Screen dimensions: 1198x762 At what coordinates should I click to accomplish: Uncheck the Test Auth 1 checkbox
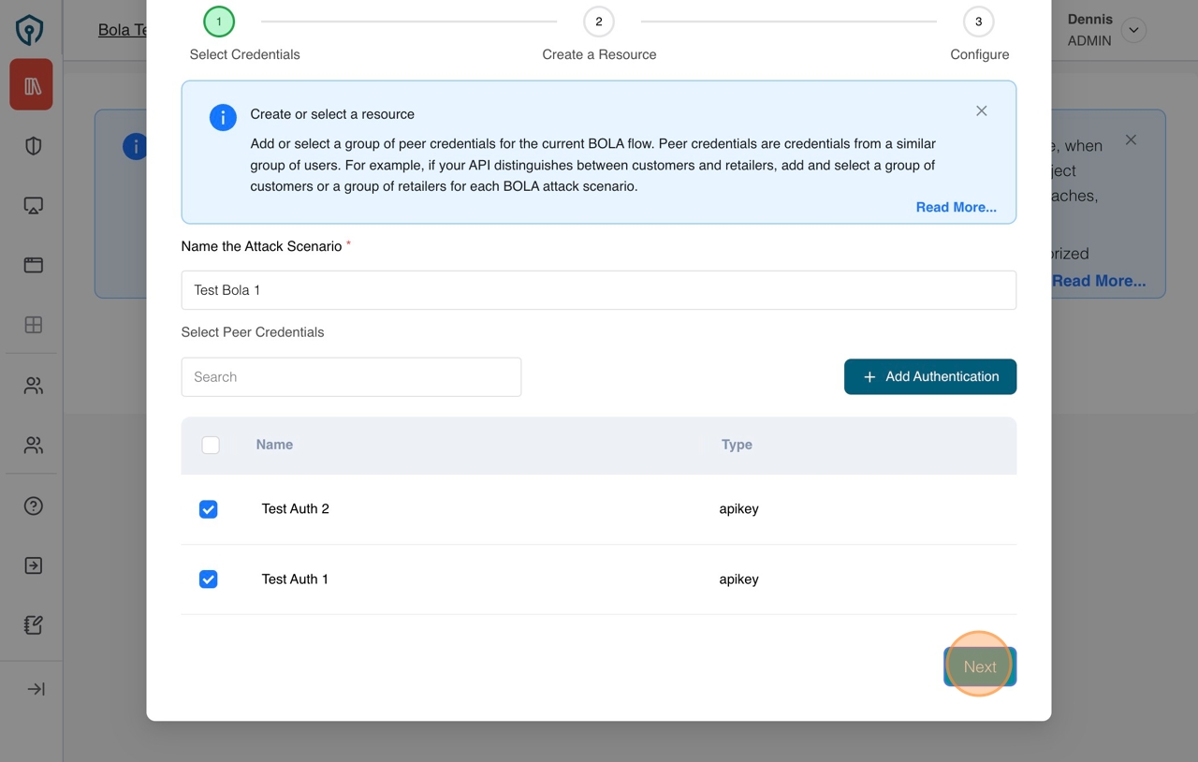coord(209,579)
